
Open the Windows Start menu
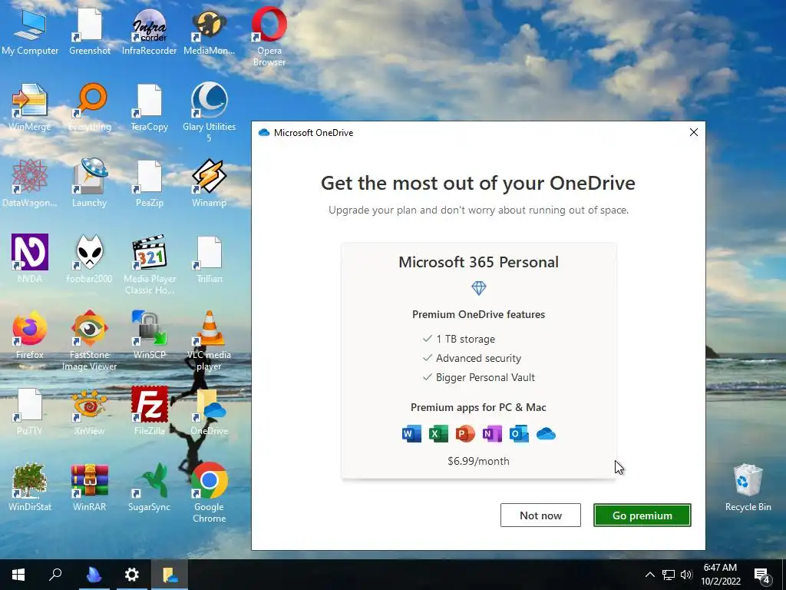(18, 575)
